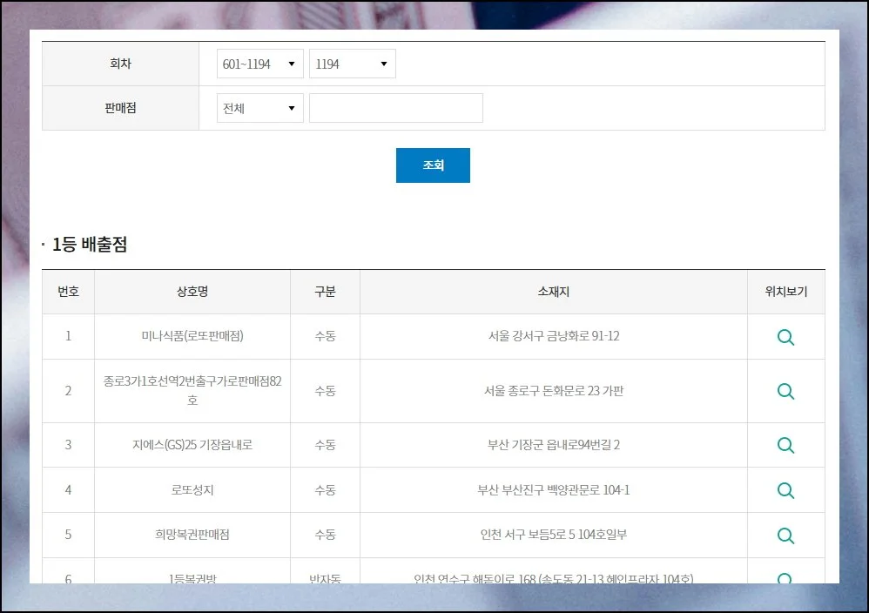Viewport: 869px width, 613px height.
Task: Open the 601~1194 round range dropdown
Action: (x=259, y=64)
